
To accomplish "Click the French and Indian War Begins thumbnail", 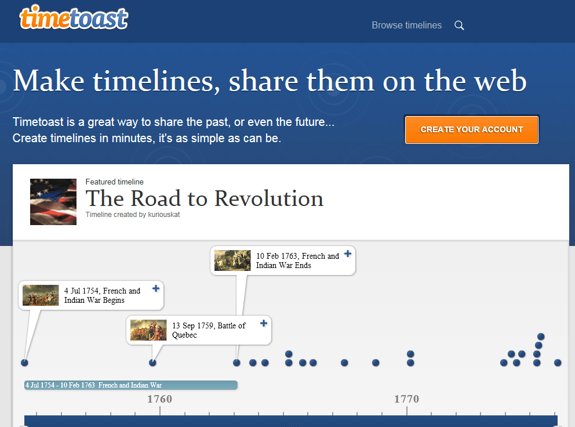I will point(41,295).
